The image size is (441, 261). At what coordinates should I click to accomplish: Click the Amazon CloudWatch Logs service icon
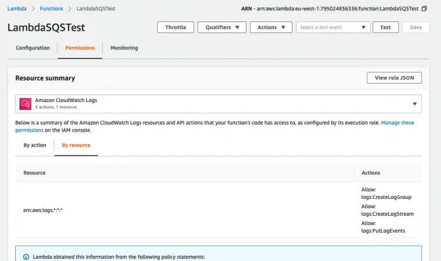click(25, 104)
